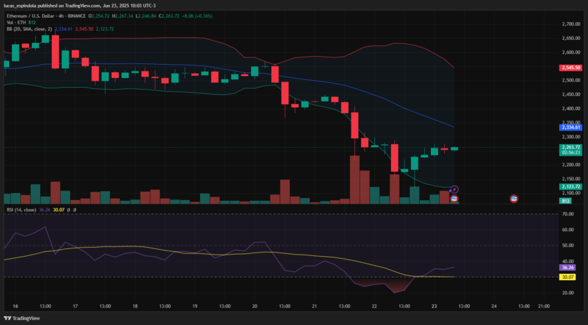Image resolution: width=588 pixels, height=325 pixels.
Task: Click the TradingView logo in the footer
Action: 21,318
